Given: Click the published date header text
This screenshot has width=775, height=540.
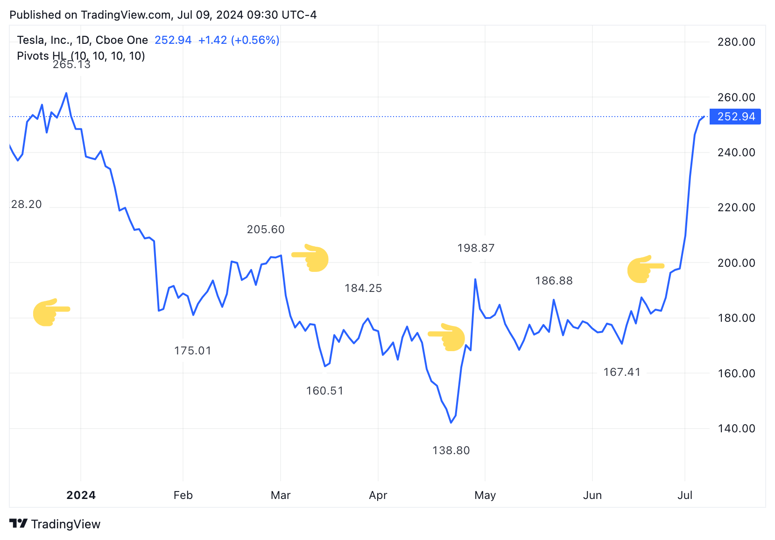Looking at the screenshot, I should (x=163, y=15).
